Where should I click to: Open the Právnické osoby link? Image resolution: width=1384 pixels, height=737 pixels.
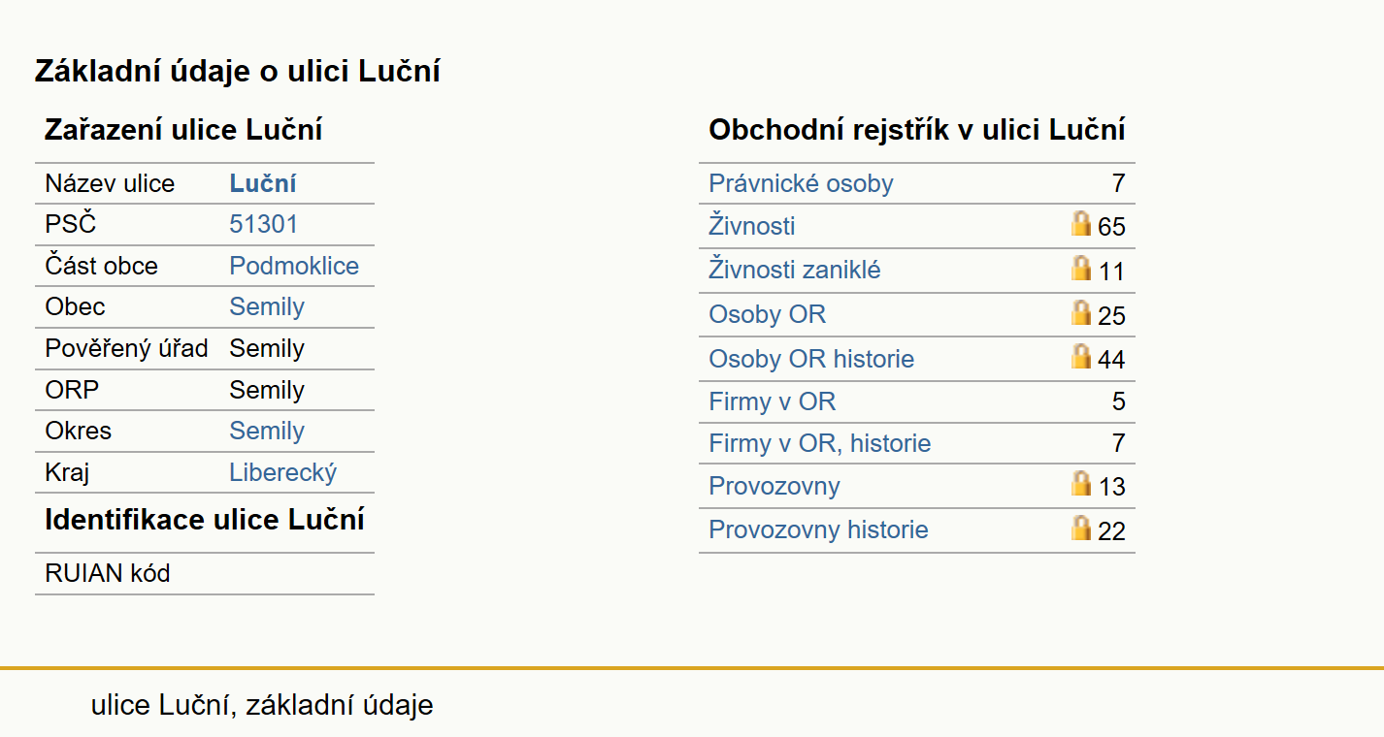tap(801, 183)
